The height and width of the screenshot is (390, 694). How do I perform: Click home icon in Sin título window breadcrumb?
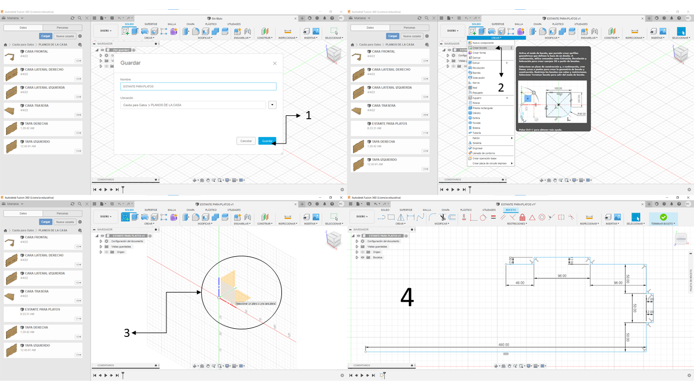5,44
